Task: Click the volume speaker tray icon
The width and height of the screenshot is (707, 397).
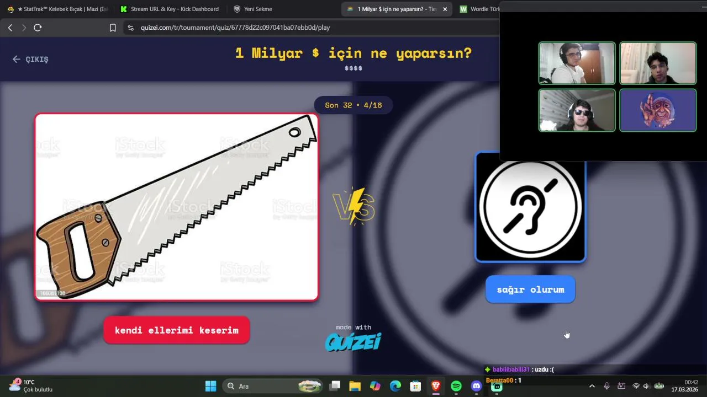Action: [646, 386]
